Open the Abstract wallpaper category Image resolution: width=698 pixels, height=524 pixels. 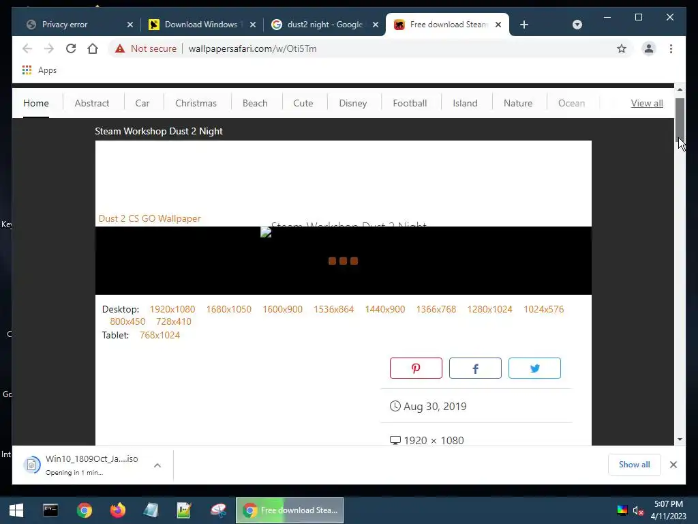(92, 103)
